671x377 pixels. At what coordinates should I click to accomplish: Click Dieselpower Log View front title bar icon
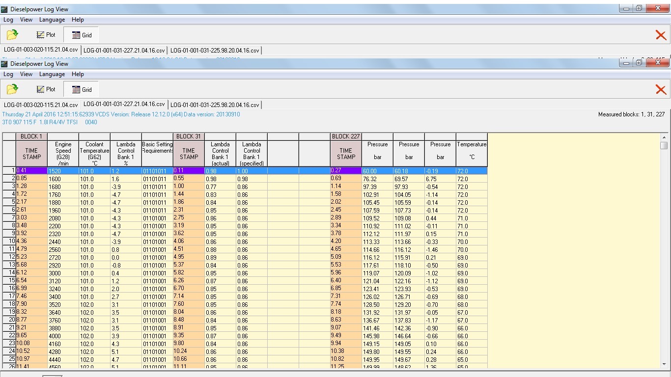click(4, 64)
